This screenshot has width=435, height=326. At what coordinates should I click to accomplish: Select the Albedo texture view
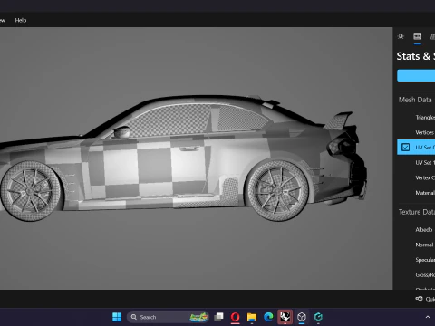[424, 230]
